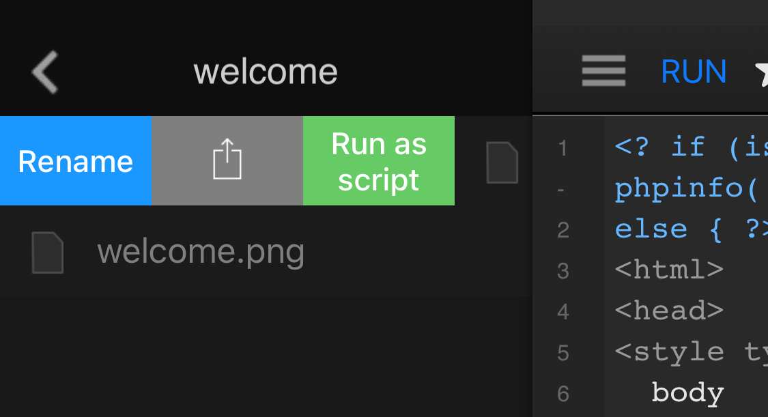Choose Run as script action
Image resolution: width=768 pixels, height=417 pixels.
pyautogui.click(x=378, y=161)
